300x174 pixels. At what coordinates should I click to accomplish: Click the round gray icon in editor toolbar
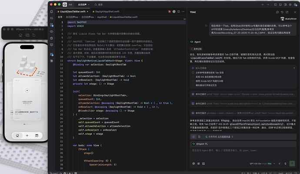174,12
